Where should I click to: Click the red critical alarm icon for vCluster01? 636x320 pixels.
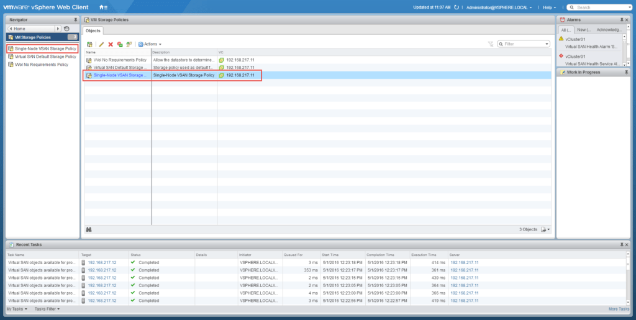point(561,56)
